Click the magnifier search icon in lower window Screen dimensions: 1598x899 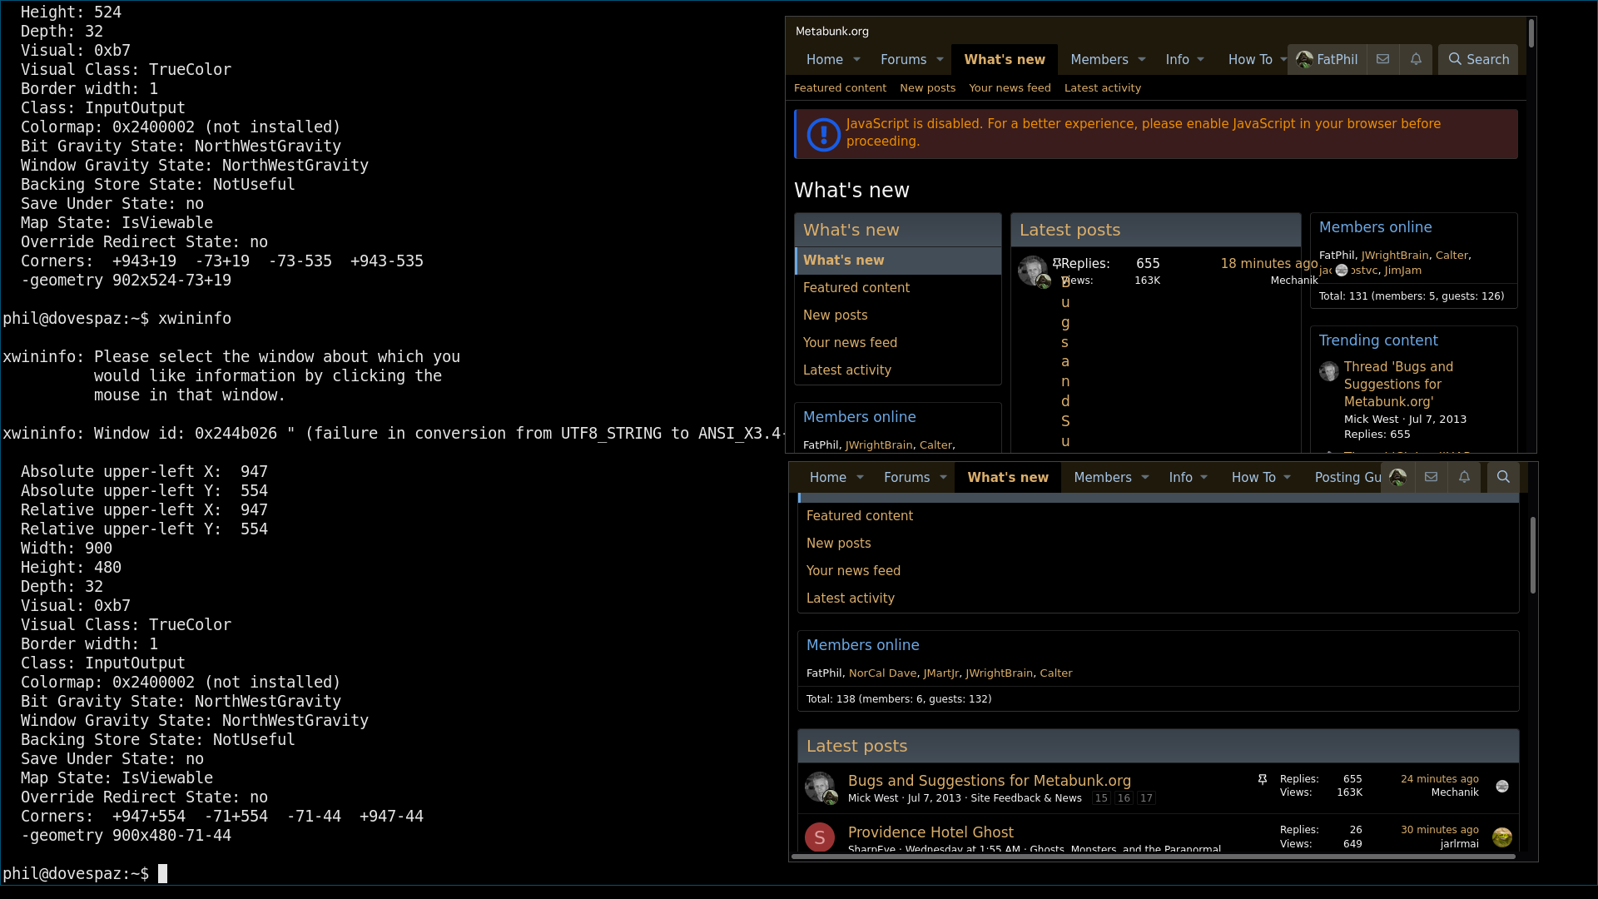click(x=1503, y=477)
